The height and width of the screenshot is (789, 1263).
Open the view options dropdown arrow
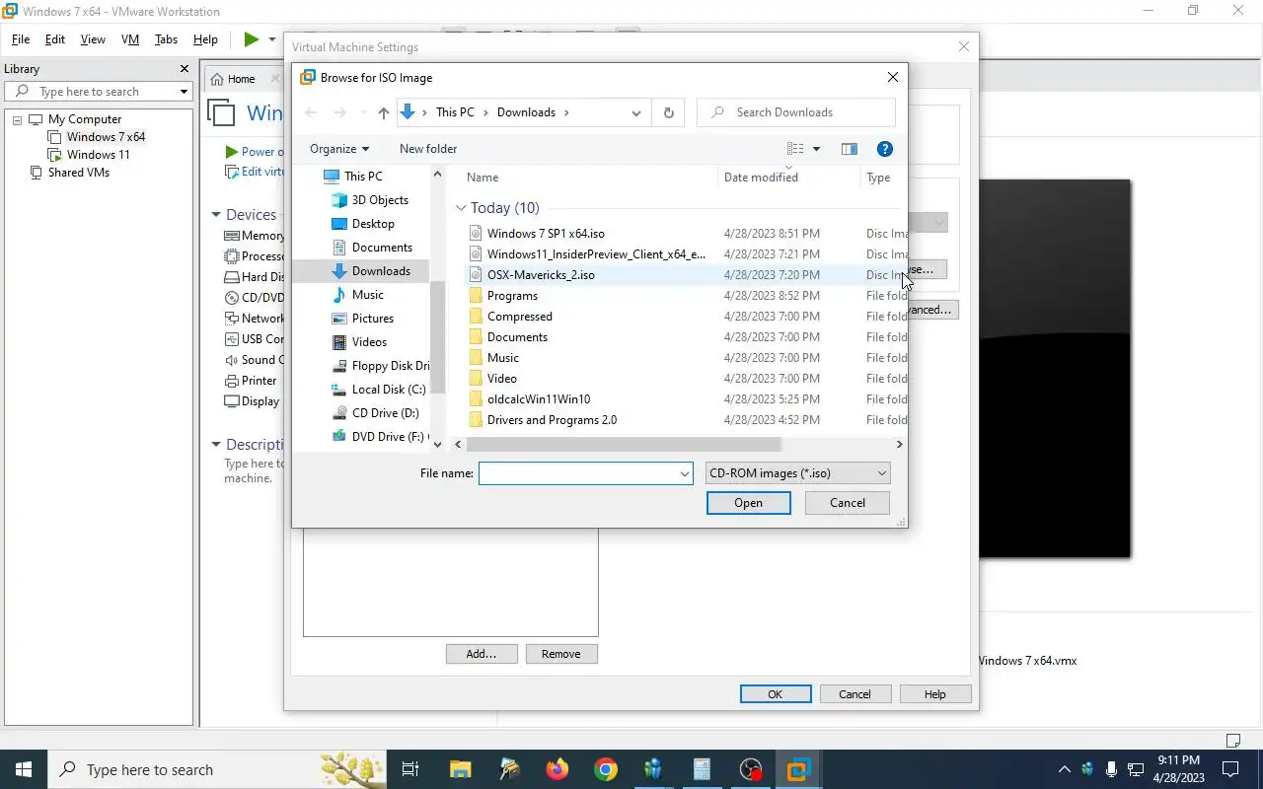click(x=816, y=149)
